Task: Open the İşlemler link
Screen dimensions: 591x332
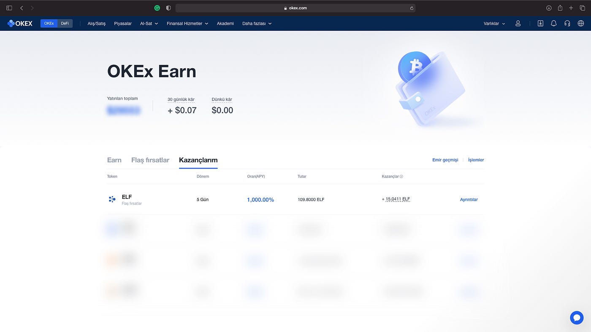Action: coord(476,160)
